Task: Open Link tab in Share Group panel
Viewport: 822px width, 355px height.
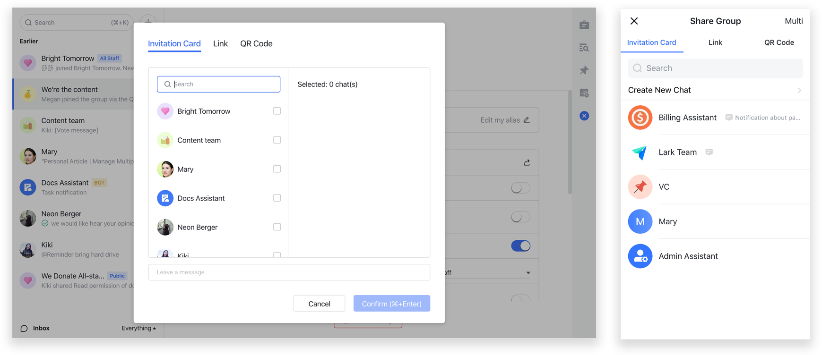Action: coord(715,42)
